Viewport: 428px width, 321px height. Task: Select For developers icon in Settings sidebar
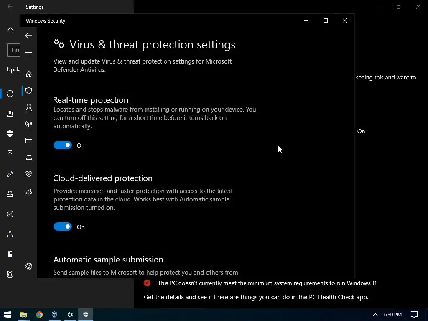(x=10, y=254)
